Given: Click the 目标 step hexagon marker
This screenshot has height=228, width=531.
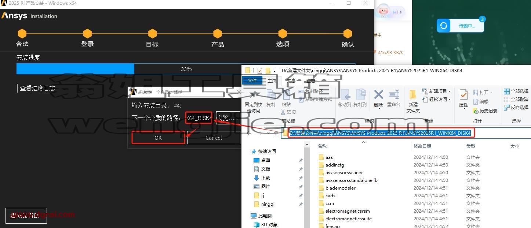Looking at the screenshot, I should [x=152, y=34].
